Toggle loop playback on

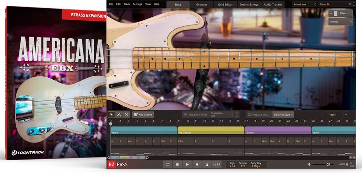pyautogui.click(x=167, y=164)
